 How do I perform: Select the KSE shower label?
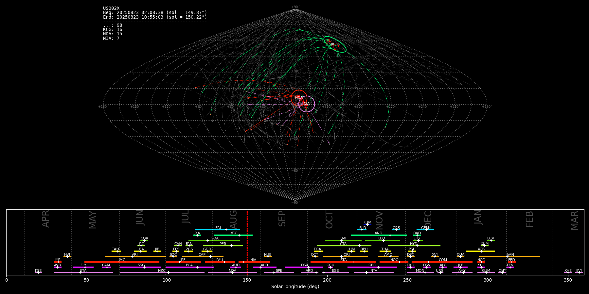[x=38, y=271]
